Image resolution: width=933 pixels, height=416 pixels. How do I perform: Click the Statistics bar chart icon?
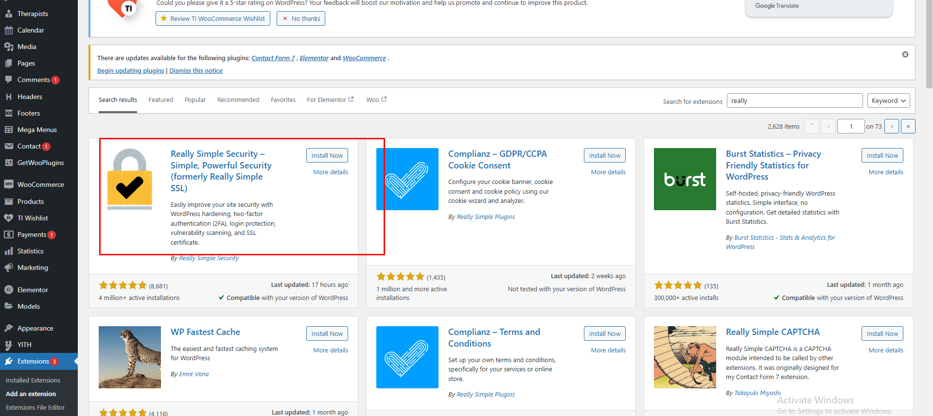9,251
